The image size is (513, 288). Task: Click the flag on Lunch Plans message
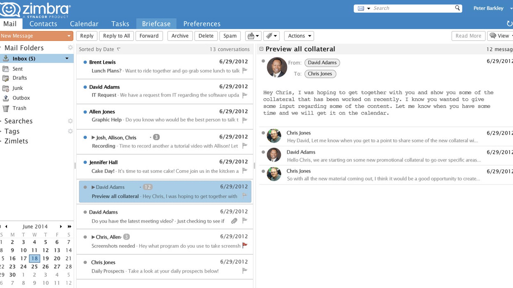tap(245, 70)
